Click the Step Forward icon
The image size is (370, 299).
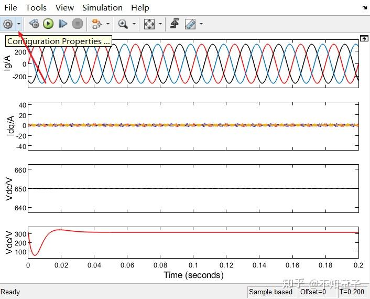coord(63,24)
